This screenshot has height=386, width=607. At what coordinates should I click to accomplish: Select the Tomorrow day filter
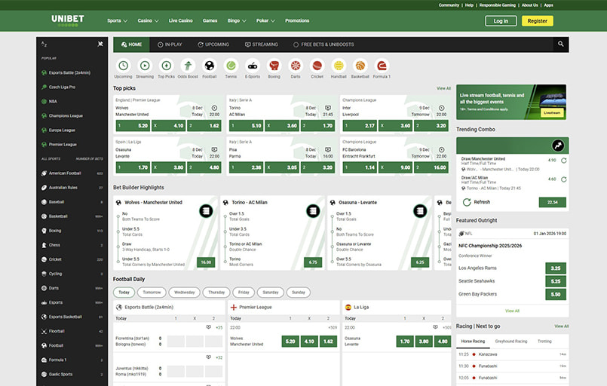(152, 293)
